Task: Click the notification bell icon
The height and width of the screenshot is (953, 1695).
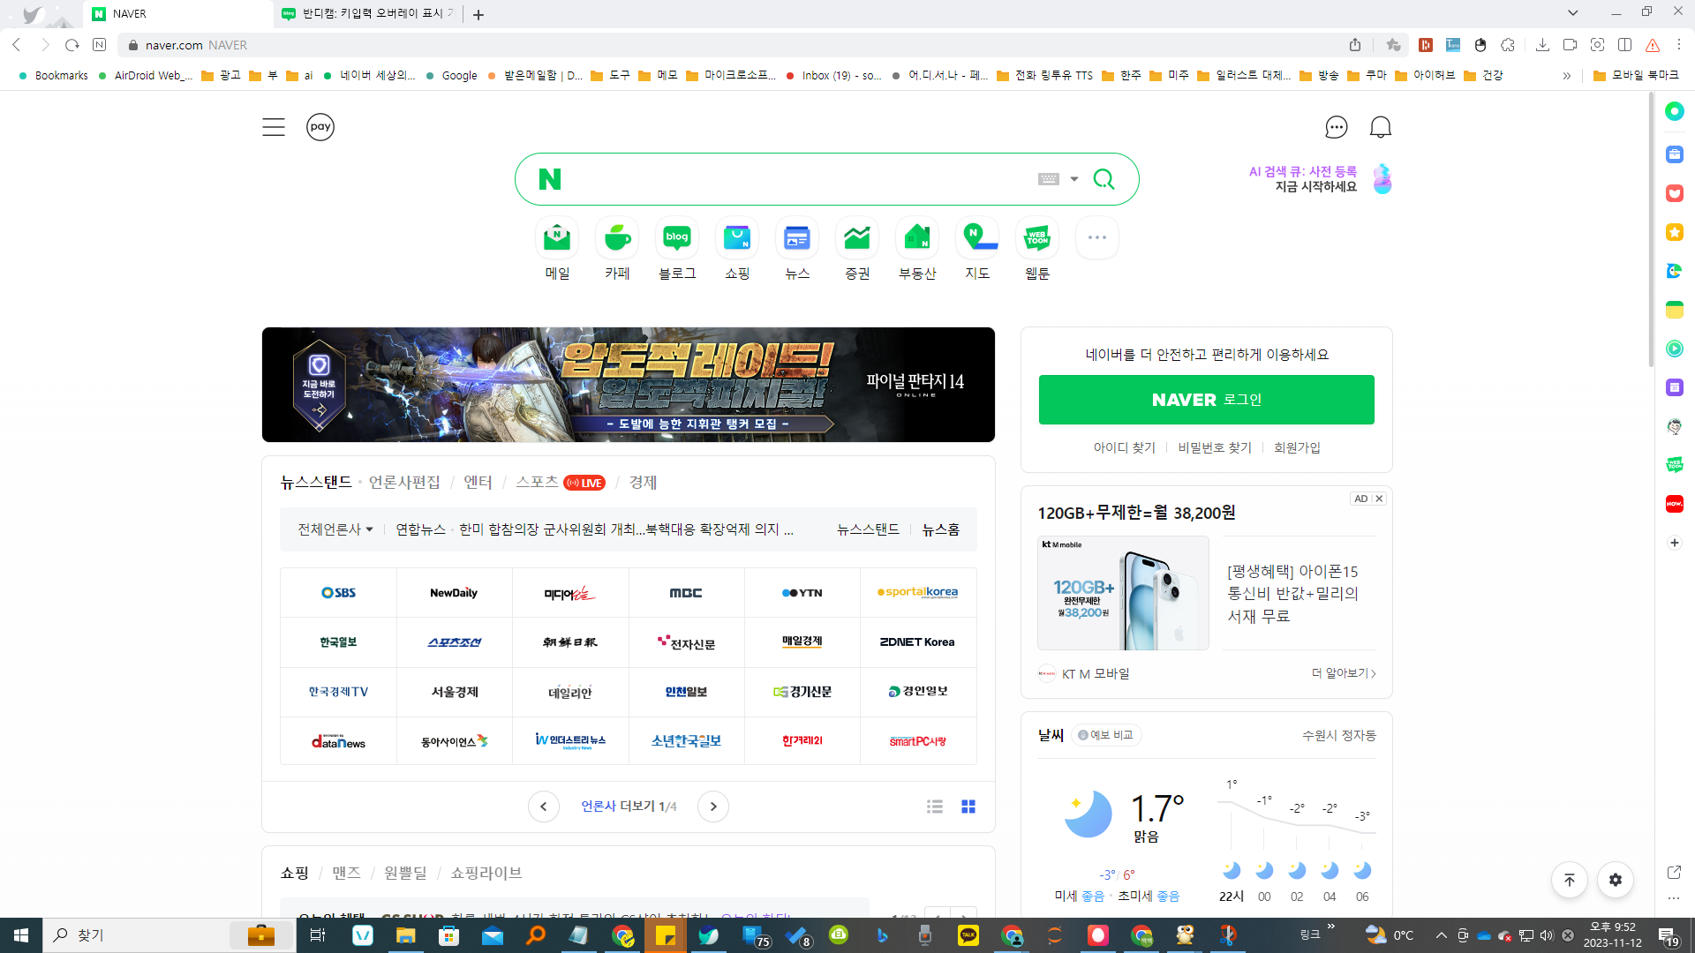Action: [x=1380, y=126]
